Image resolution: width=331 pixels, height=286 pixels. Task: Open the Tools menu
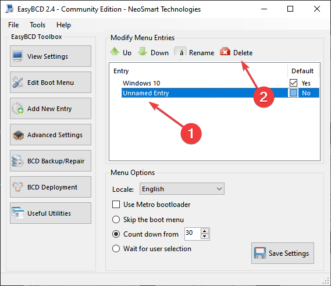(37, 25)
